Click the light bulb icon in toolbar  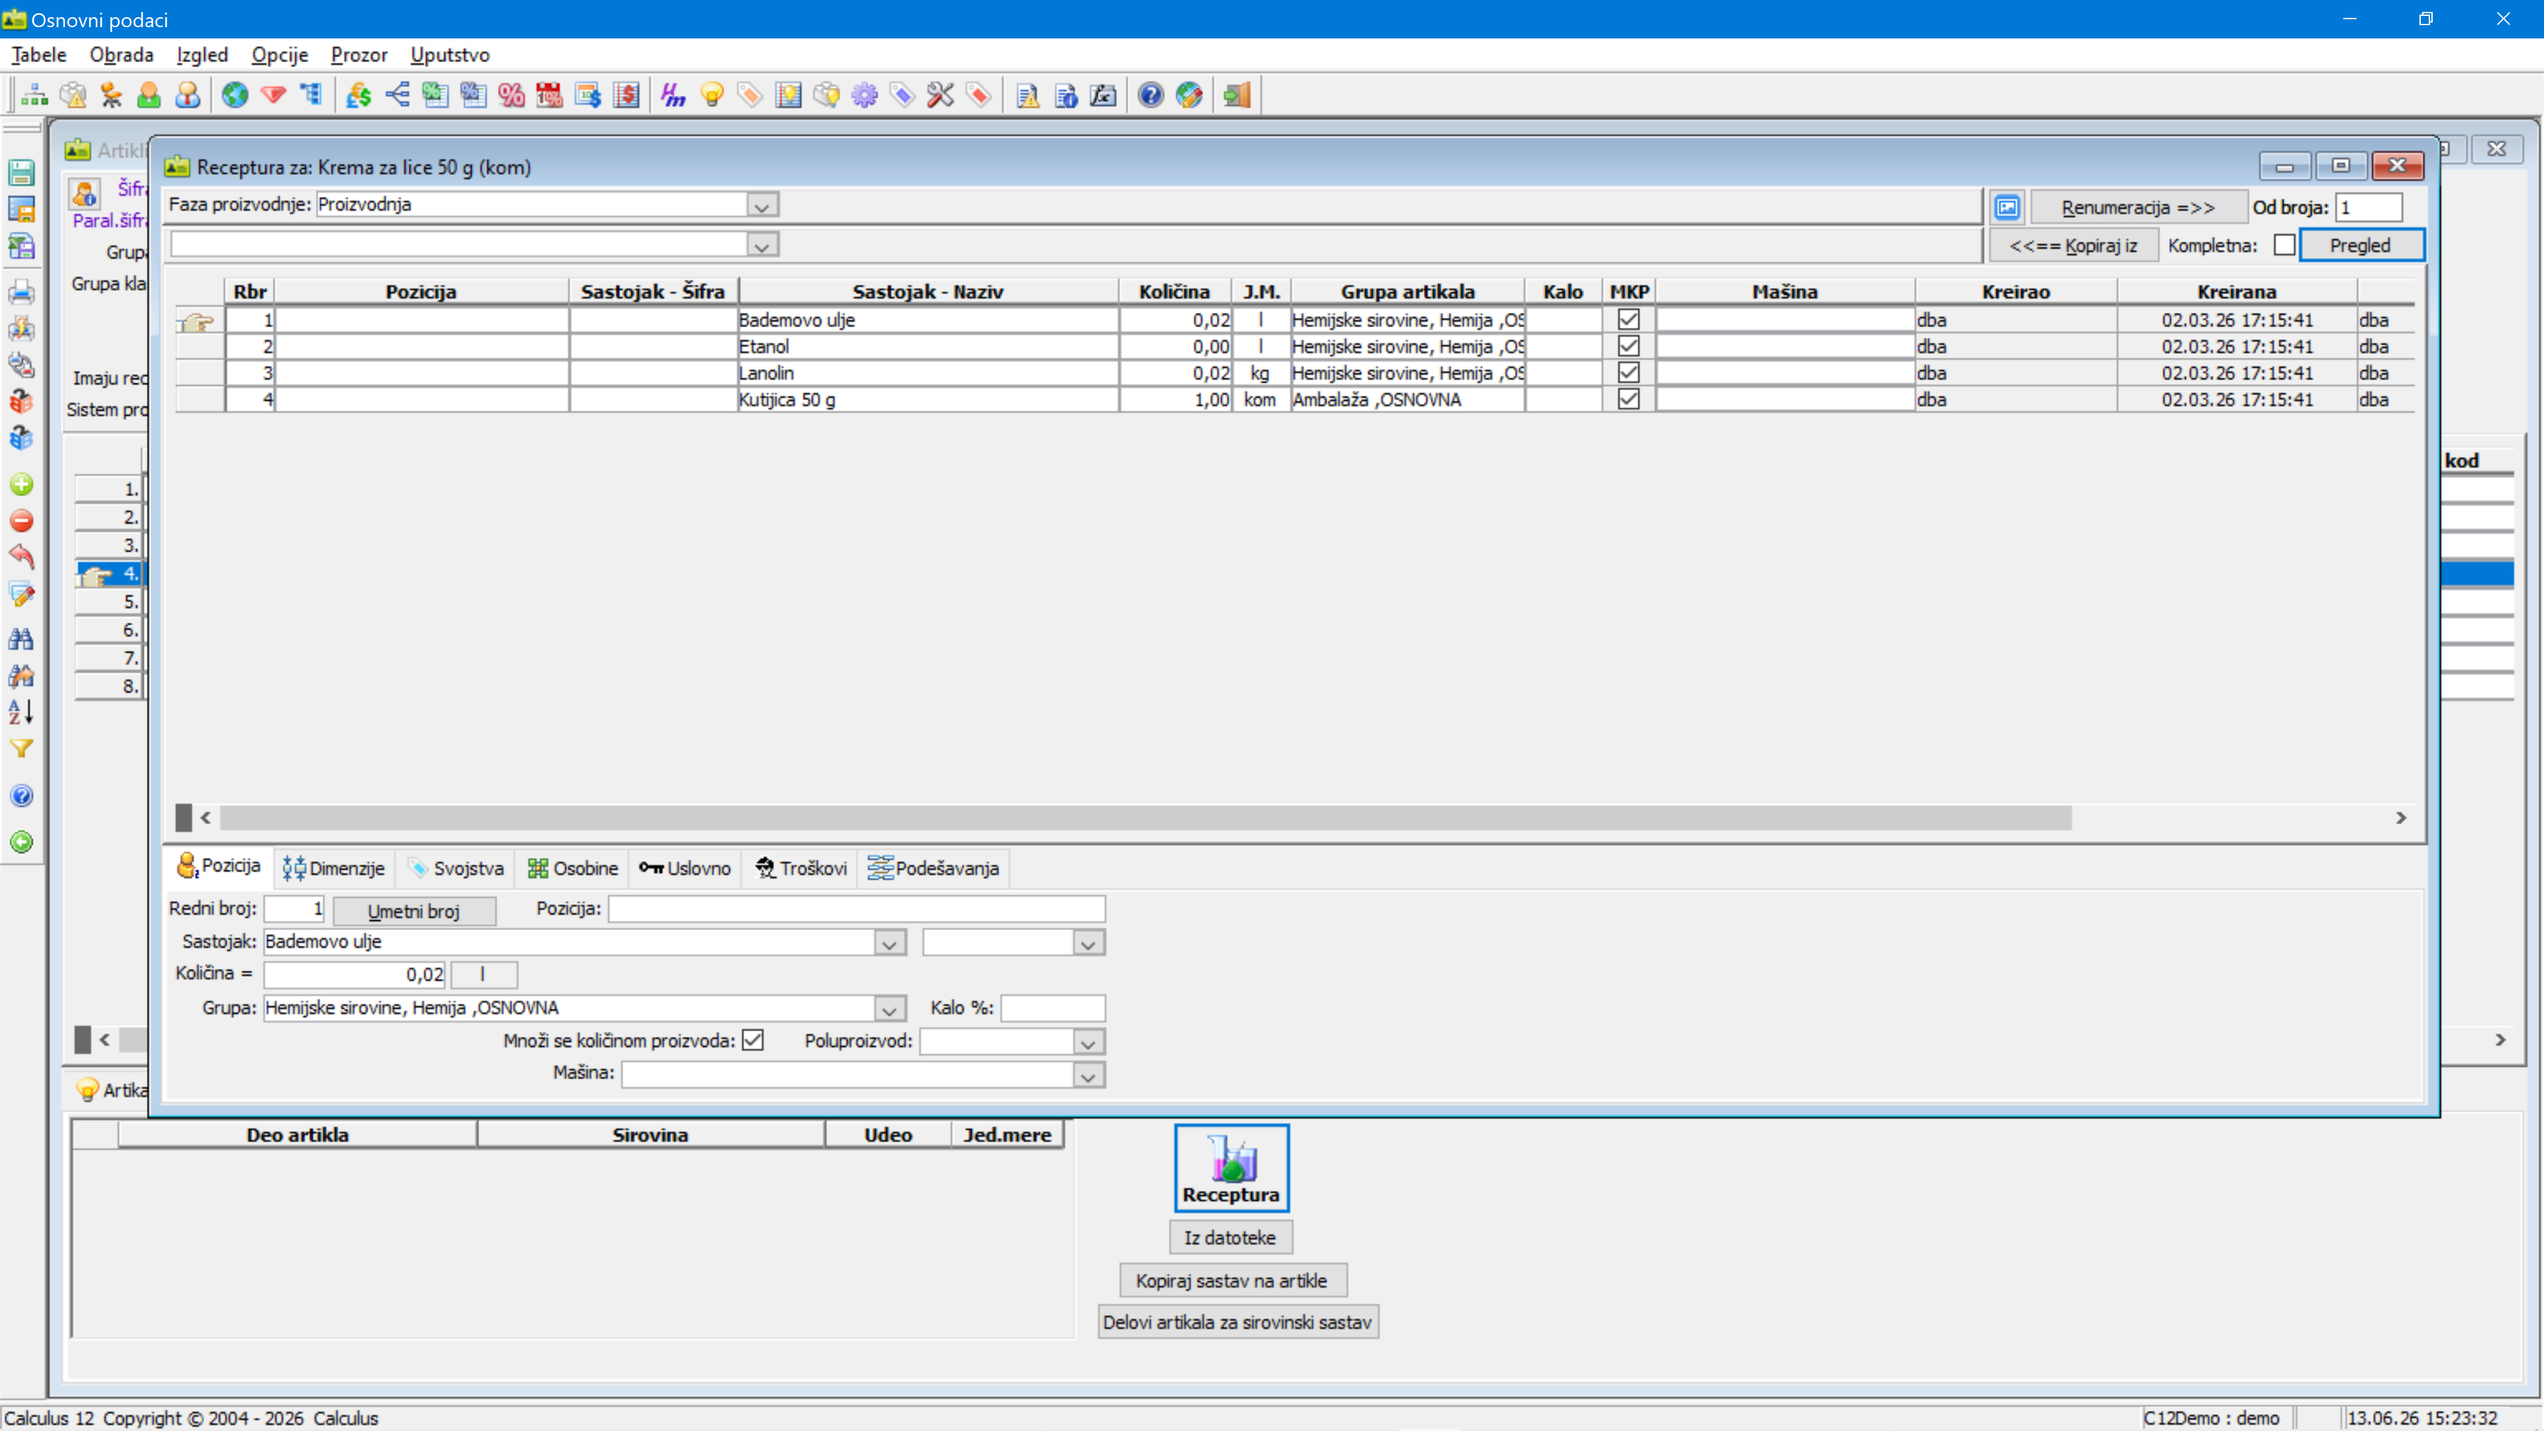[x=712, y=95]
